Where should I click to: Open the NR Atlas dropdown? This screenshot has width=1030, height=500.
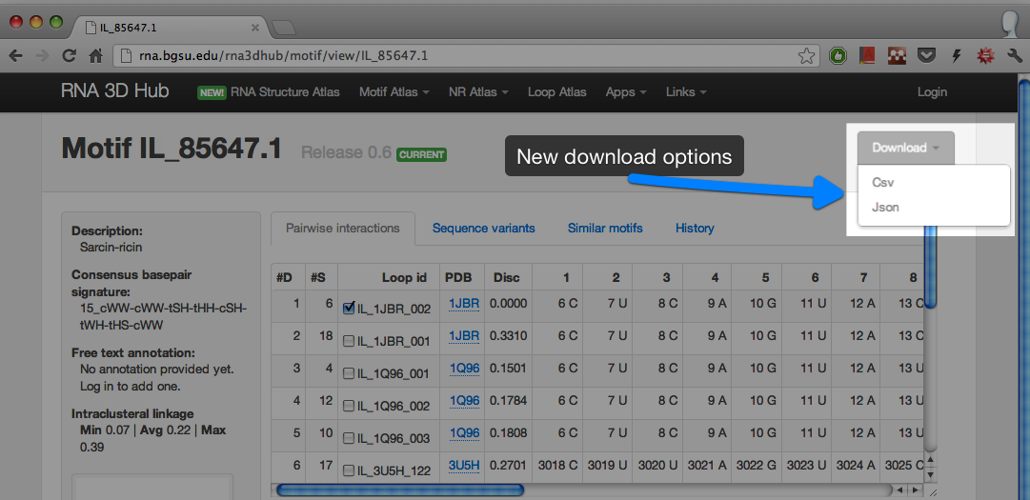[478, 92]
